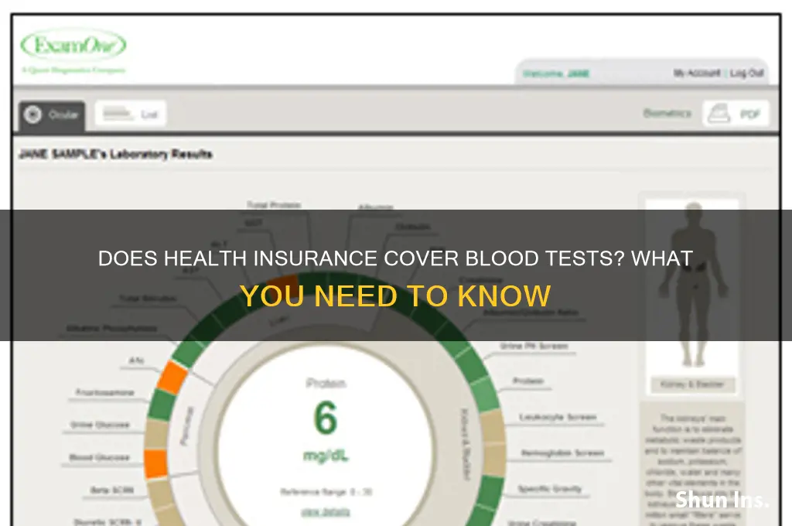Click the Reference Range text under mg/dL
The height and width of the screenshot is (526, 792).
(326, 492)
